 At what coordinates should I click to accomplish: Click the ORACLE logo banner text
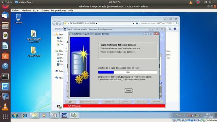(x=74, y=106)
